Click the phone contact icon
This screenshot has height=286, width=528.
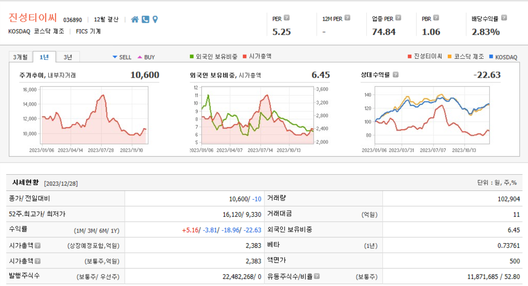tap(145, 19)
